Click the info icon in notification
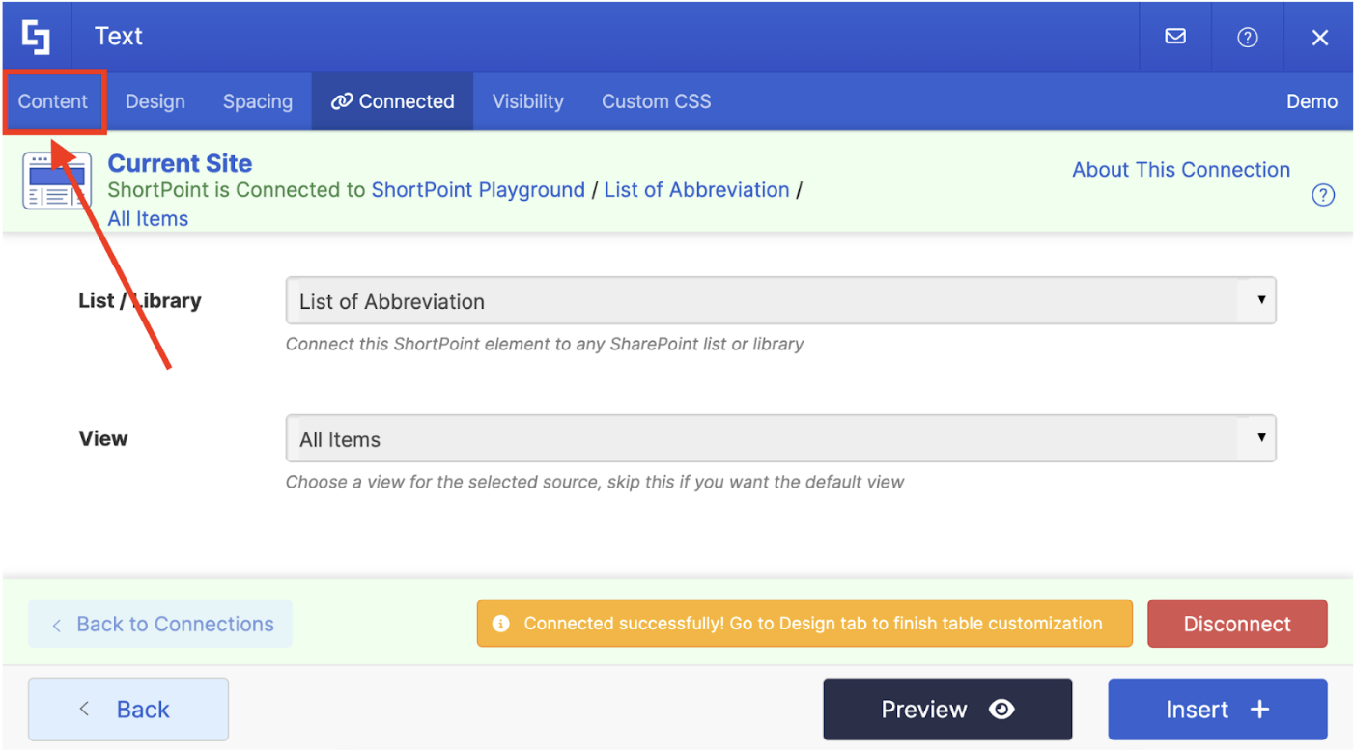The image size is (1354, 753). [500, 624]
